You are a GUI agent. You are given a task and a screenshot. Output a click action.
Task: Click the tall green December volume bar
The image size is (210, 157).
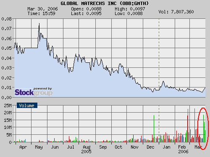(x=154, y=129)
